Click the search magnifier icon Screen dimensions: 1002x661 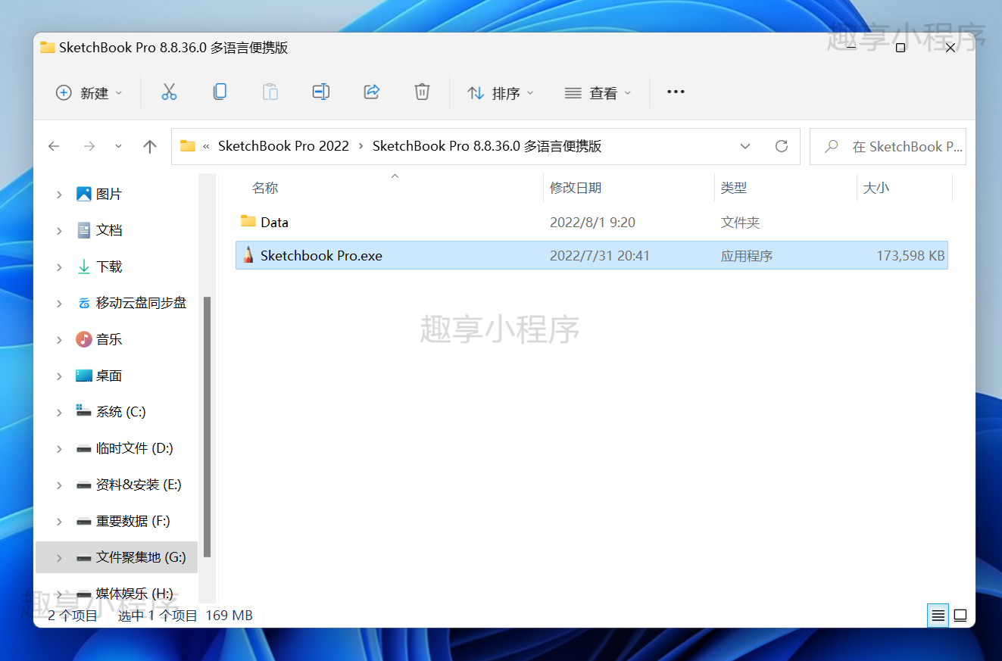[x=832, y=146]
